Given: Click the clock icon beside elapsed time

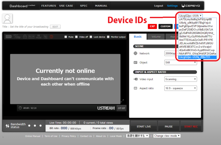Looking at the screenshot, I should click(20, 108).
